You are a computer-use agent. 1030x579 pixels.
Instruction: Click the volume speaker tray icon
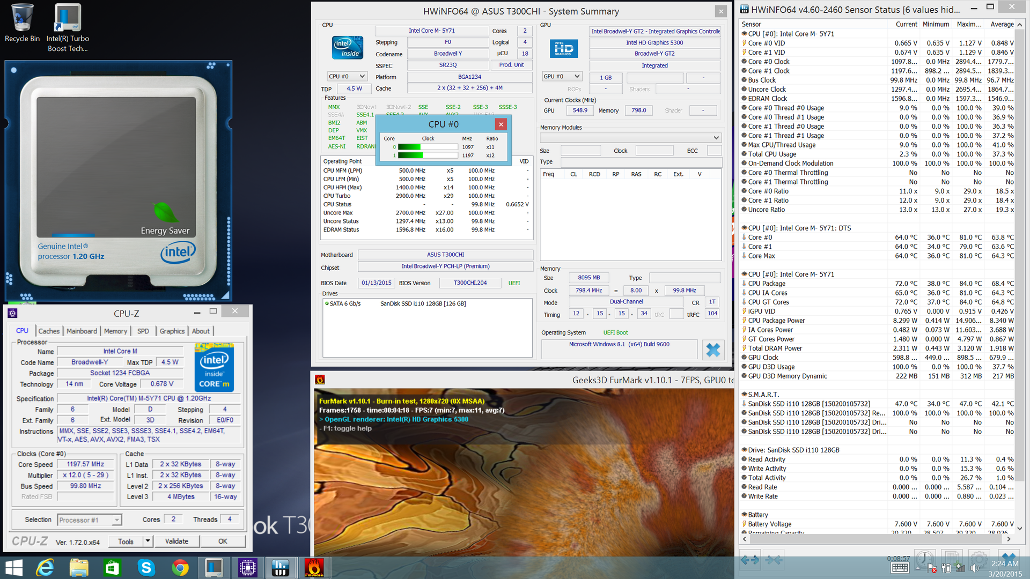975,569
